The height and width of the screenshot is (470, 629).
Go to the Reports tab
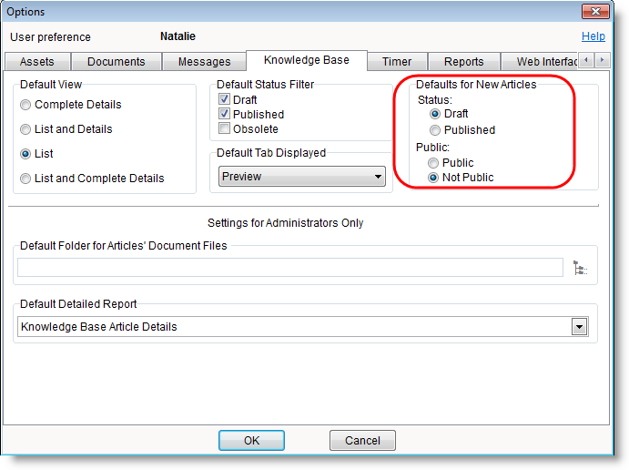[463, 62]
